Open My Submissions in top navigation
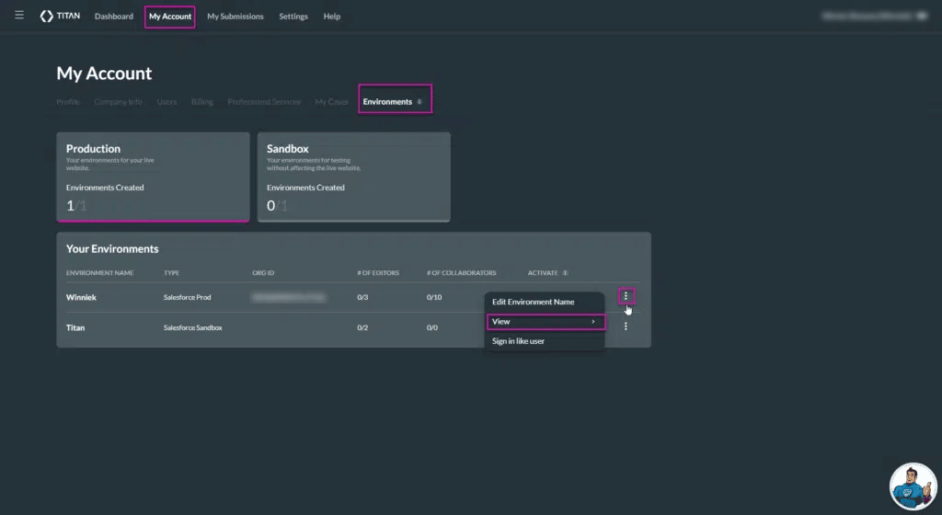Image resolution: width=942 pixels, height=515 pixels. [x=235, y=17]
